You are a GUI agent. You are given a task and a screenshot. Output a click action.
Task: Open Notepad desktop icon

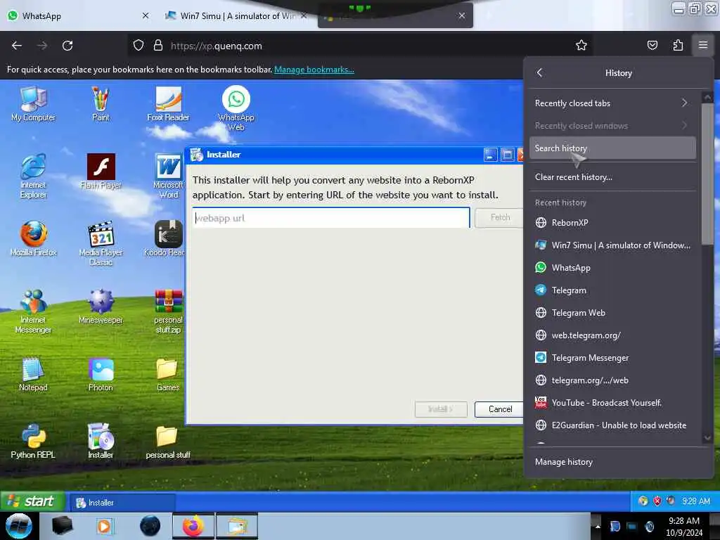(x=33, y=374)
